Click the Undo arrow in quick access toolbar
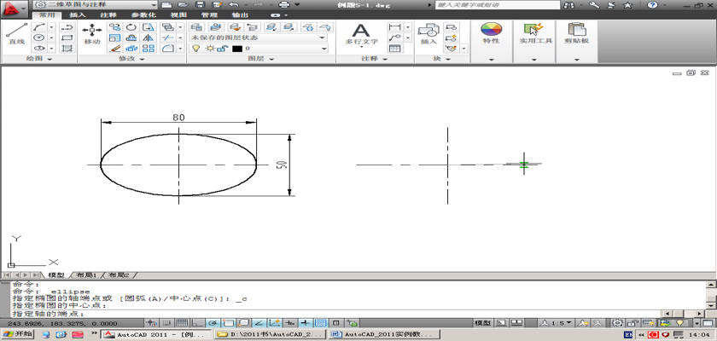Screen dimensions: 717x341 (233, 4)
